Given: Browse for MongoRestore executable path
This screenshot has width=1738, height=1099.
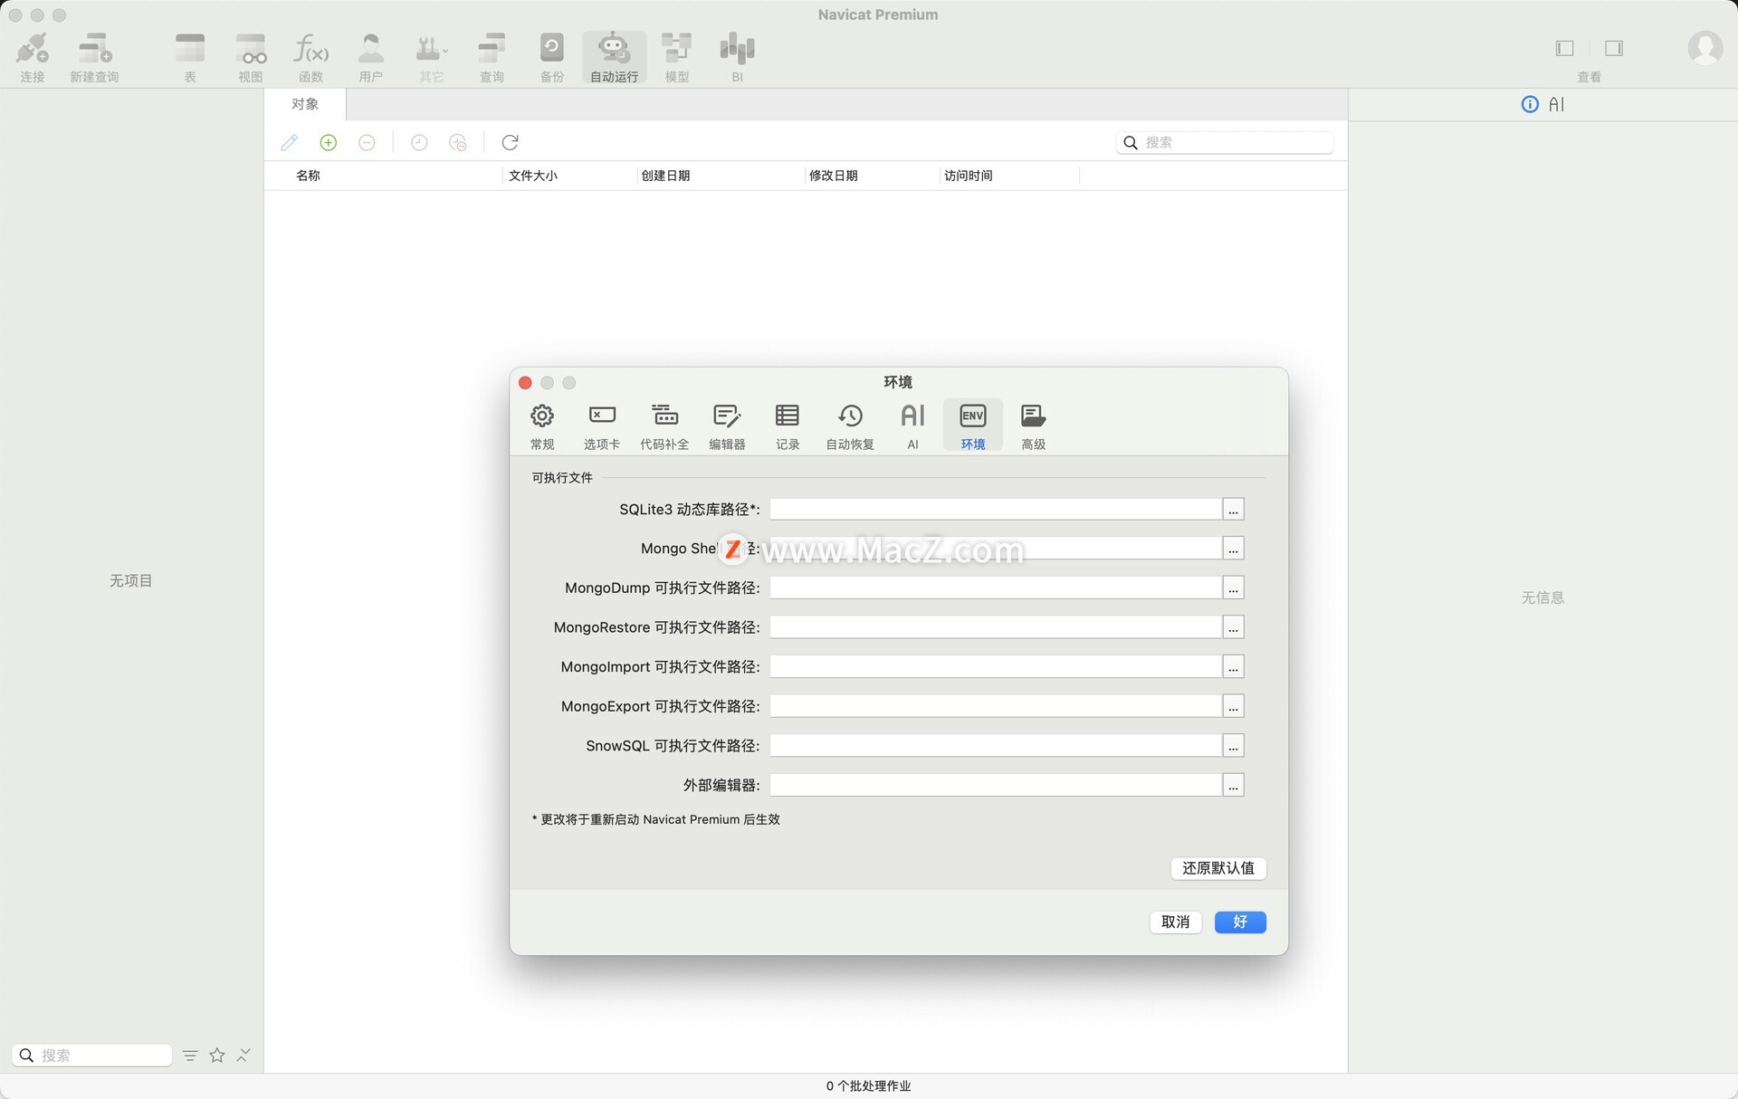Looking at the screenshot, I should [1233, 627].
